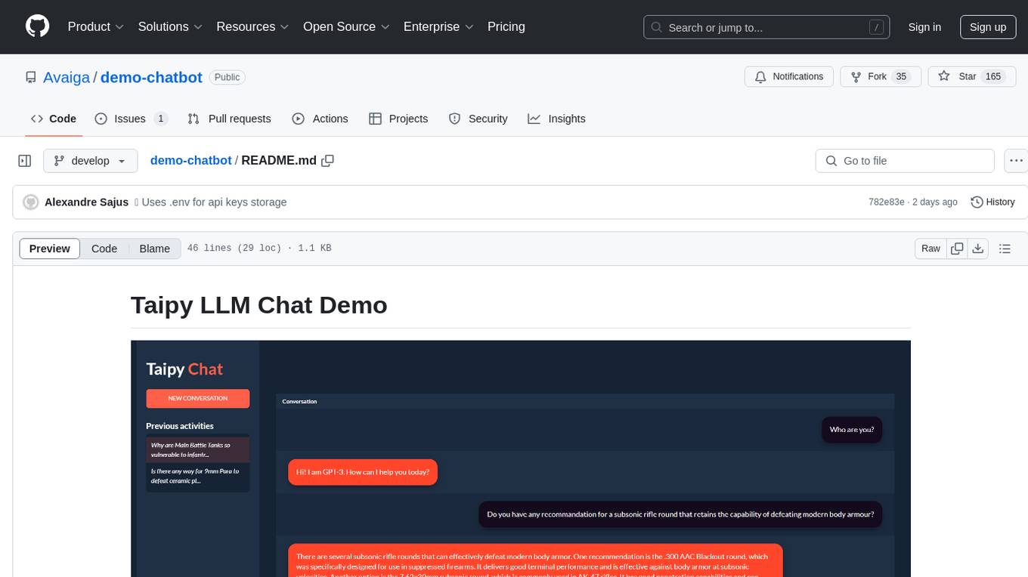
Task: Select the Preview view
Action: pyautogui.click(x=50, y=248)
